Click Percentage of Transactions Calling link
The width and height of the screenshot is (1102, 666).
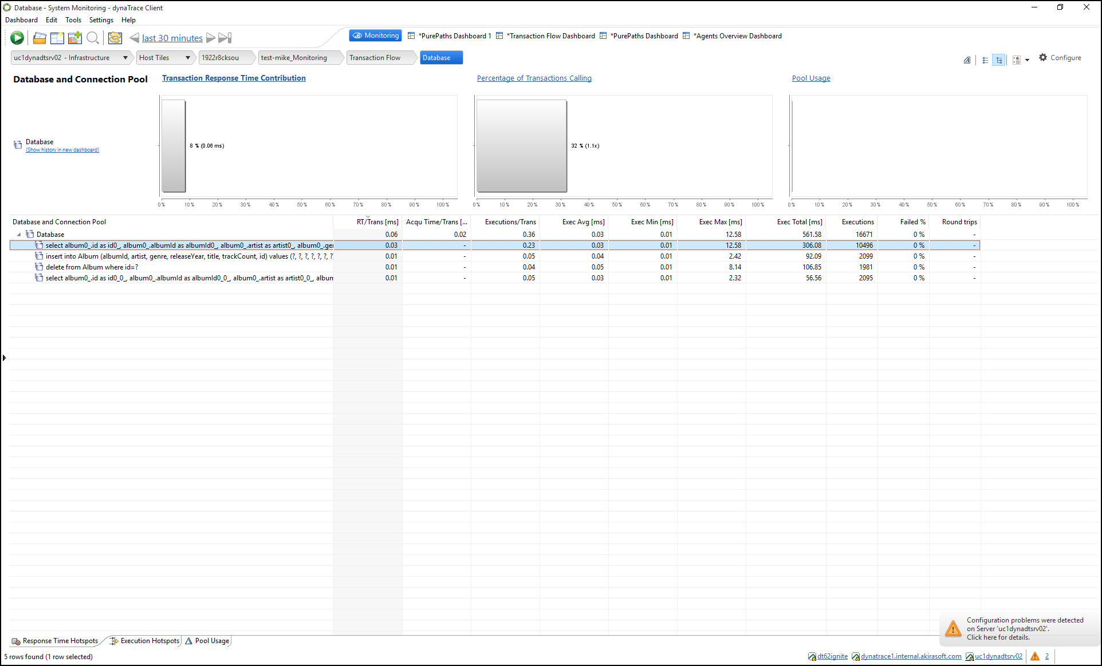pyautogui.click(x=534, y=78)
